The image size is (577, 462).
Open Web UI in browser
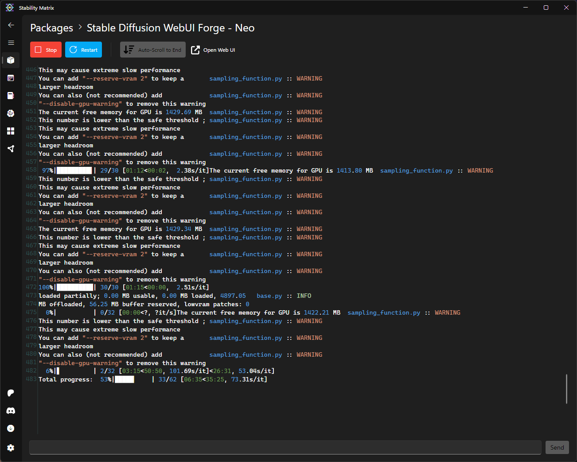[x=213, y=50]
